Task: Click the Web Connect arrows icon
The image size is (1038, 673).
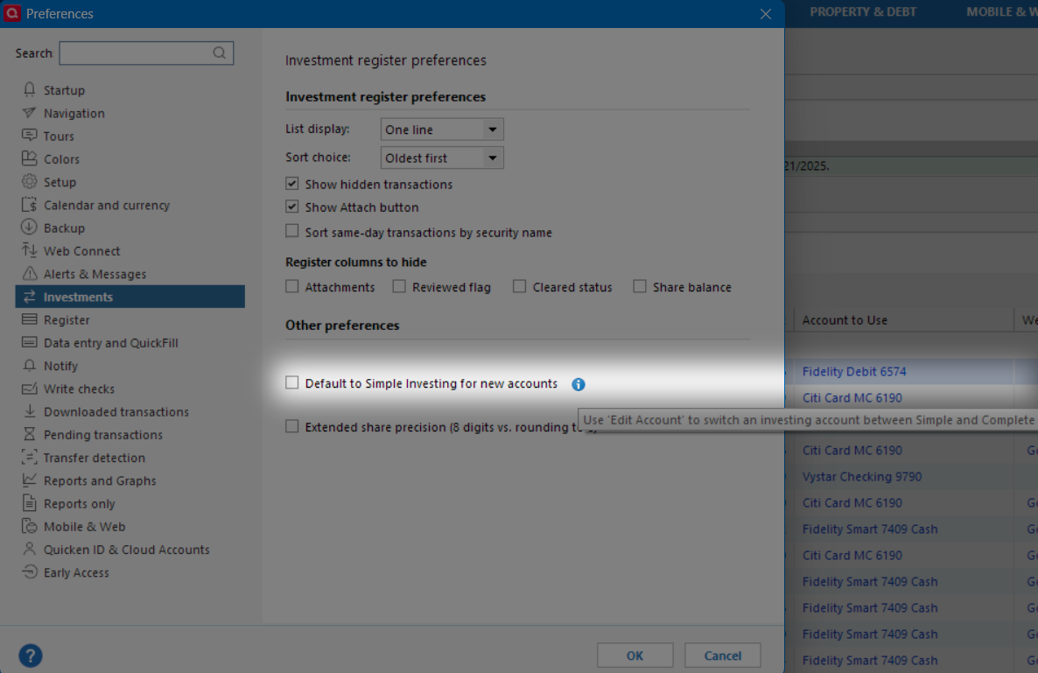Action: pos(29,250)
